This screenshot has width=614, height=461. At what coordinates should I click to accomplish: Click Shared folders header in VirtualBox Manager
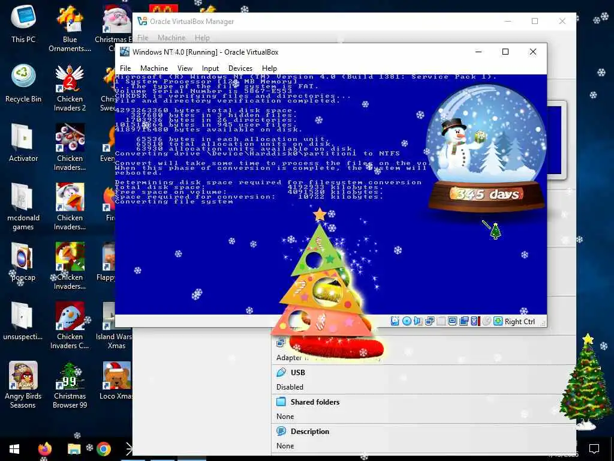click(315, 402)
